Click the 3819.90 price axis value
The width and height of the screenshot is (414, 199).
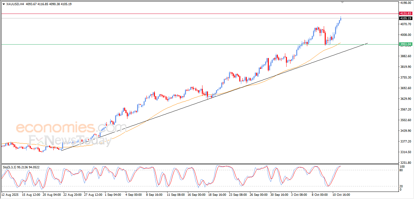point(405,67)
